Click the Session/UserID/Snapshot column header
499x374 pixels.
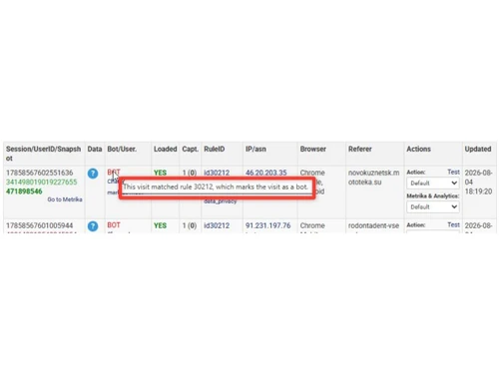tap(43, 154)
